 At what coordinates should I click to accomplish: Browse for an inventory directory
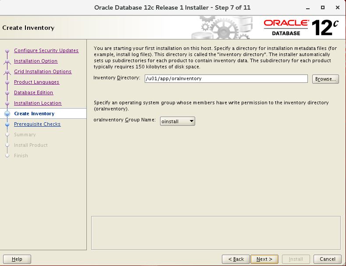pyautogui.click(x=325, y=79)
